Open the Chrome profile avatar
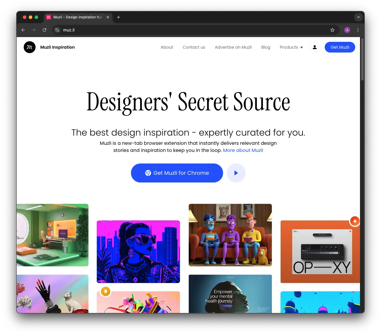 click(347, 30)
